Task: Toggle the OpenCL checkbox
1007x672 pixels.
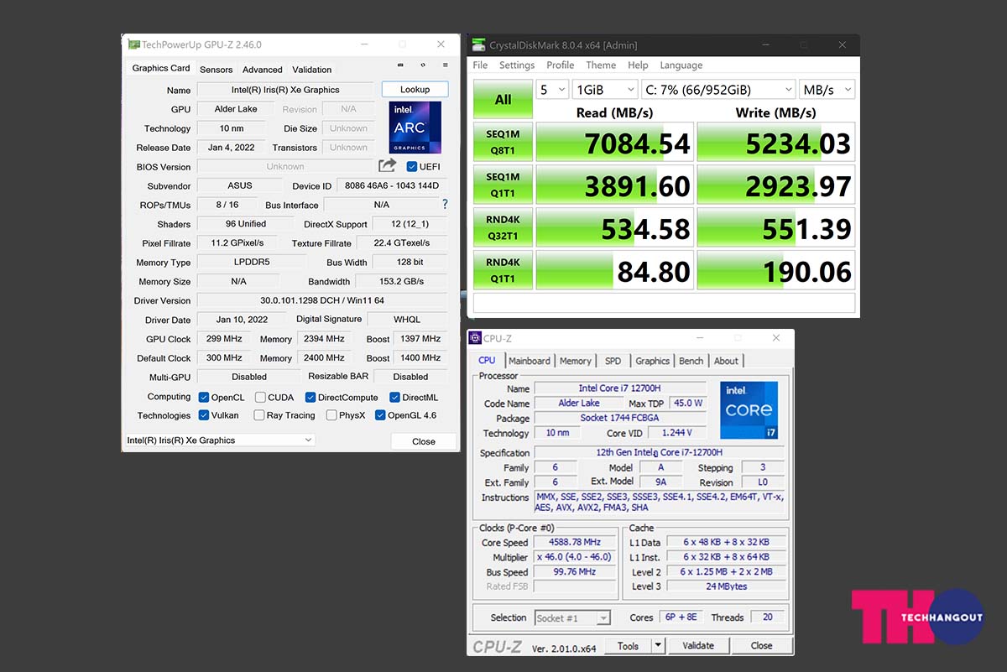Action: pos(204,398)
